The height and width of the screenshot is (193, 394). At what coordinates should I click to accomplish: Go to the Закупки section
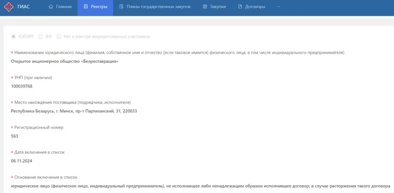pyautogui.click(x=214, y=7)
